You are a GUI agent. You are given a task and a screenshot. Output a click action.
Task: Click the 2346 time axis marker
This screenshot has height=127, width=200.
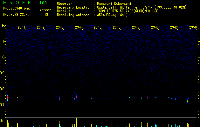point(117,27)
